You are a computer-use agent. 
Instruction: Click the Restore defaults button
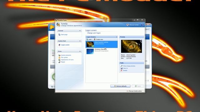[x=120, y=86]
